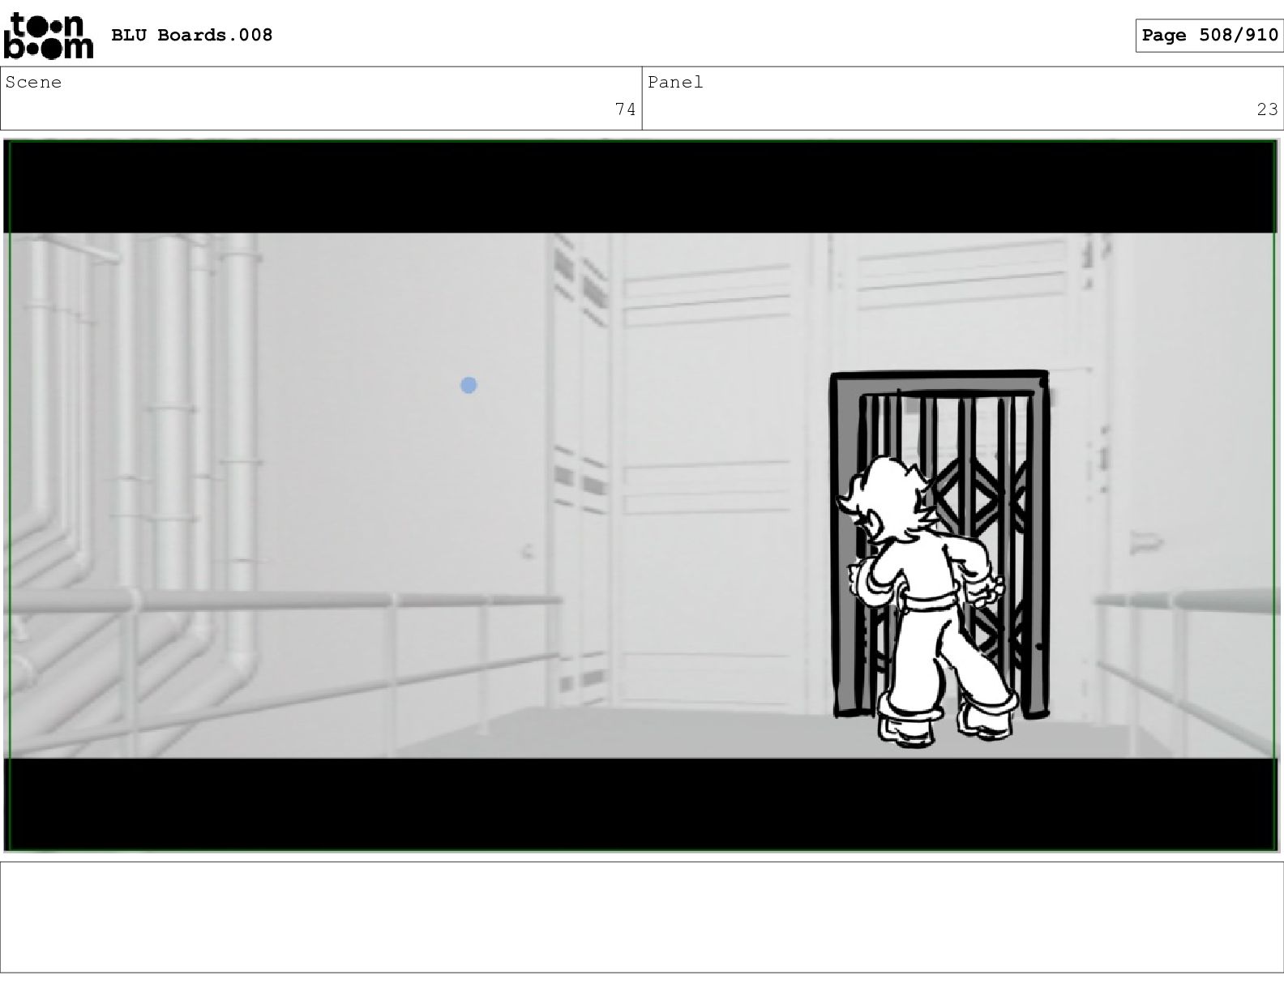The image size is (1284, 992).
Task: Click the 'Scene' label
Action: tap(33, 82)
